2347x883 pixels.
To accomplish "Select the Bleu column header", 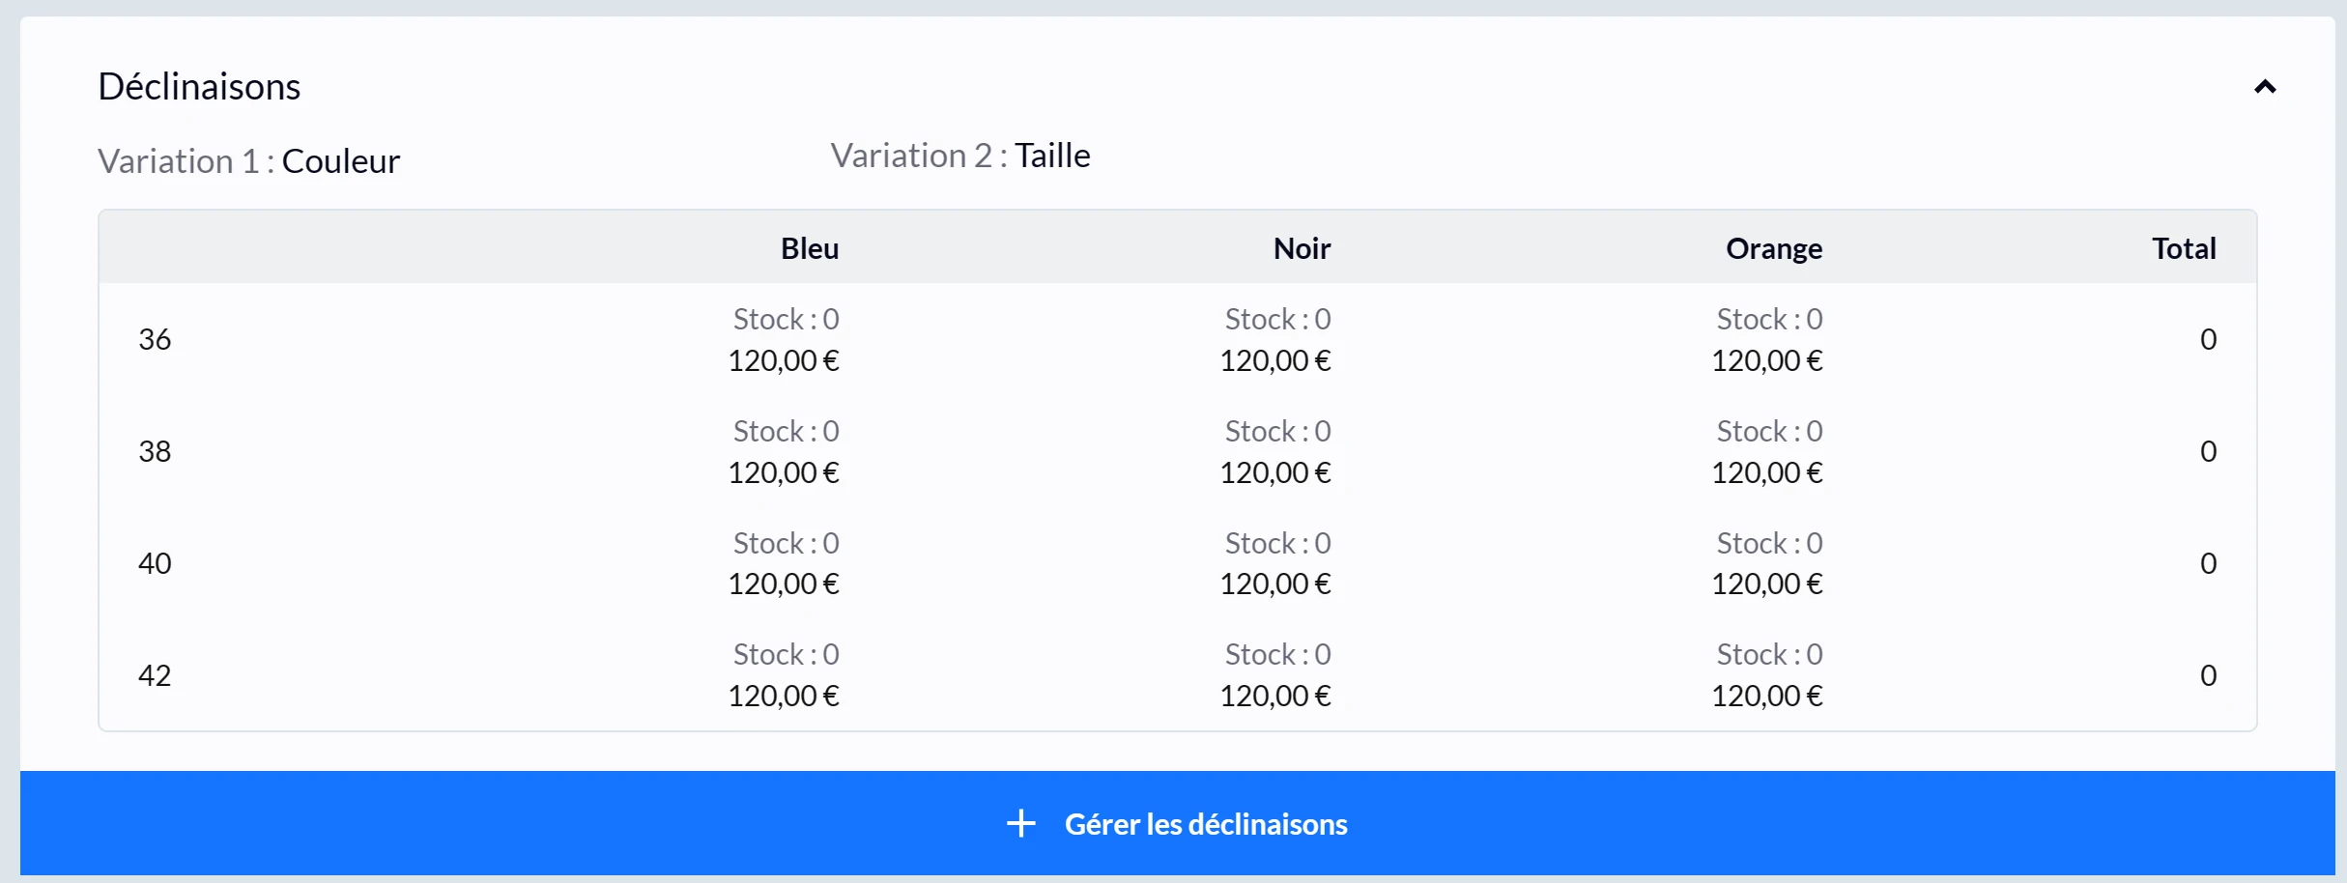I will tap(810, 248).
